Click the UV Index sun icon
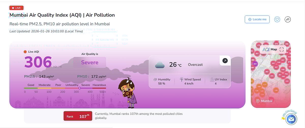 click(x=212, y=79)
